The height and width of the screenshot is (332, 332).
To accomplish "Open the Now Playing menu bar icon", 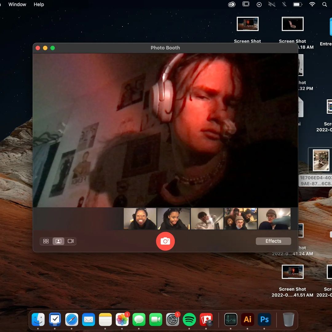I will pyautogui.click(x=259, y=5).
